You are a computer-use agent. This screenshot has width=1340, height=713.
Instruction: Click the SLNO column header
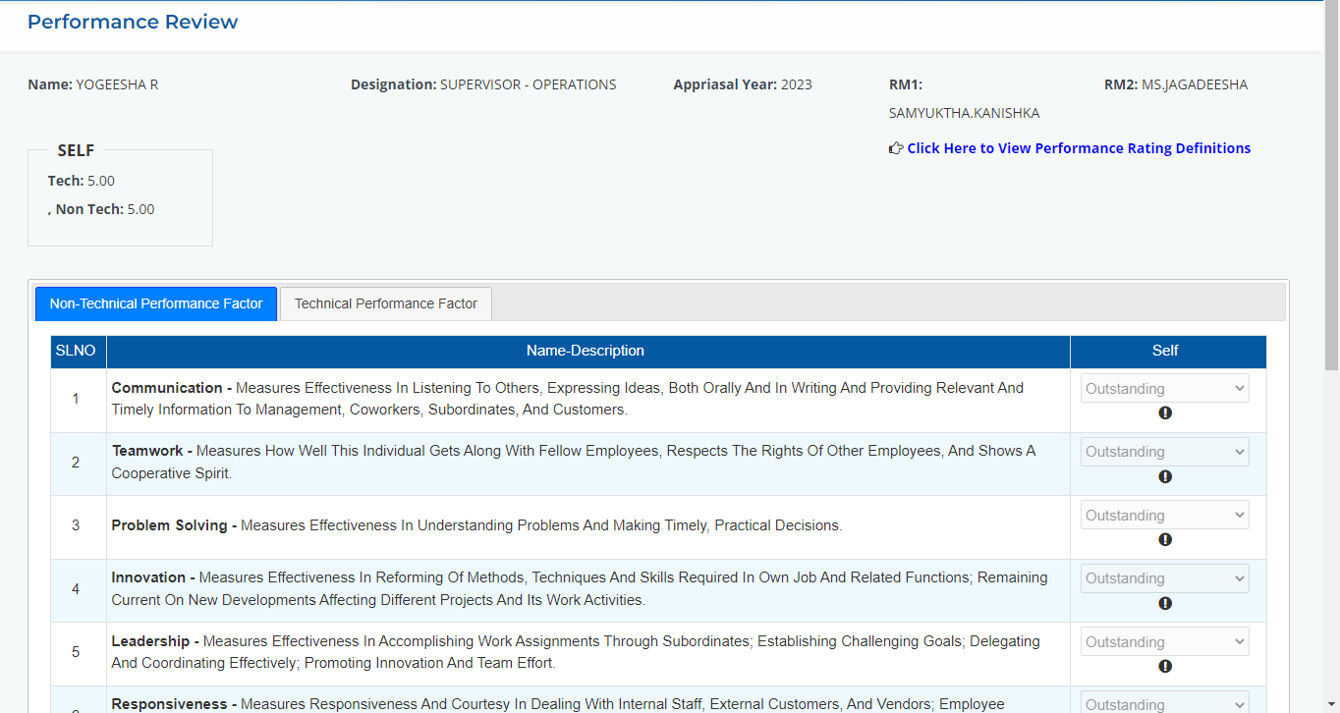[76, 351]
